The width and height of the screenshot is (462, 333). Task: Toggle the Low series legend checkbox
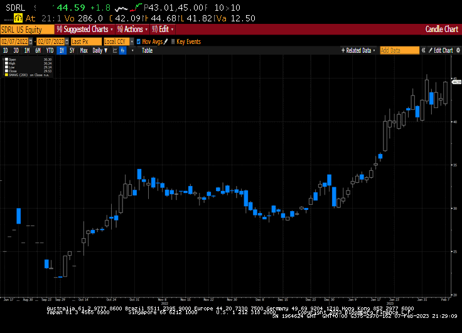(6, 67)
